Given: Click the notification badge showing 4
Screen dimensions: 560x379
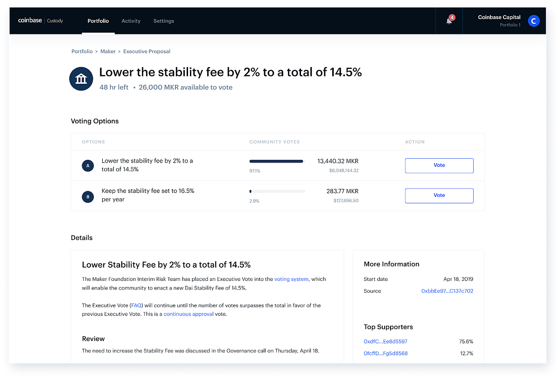Looking at the screenshot, I should [451, 18].
